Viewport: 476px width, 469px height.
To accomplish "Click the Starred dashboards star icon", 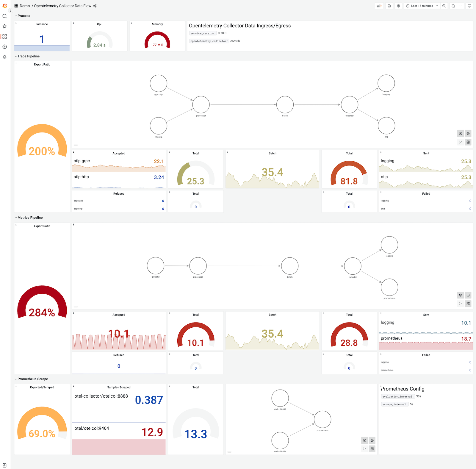I will click(x=4, y=26).
